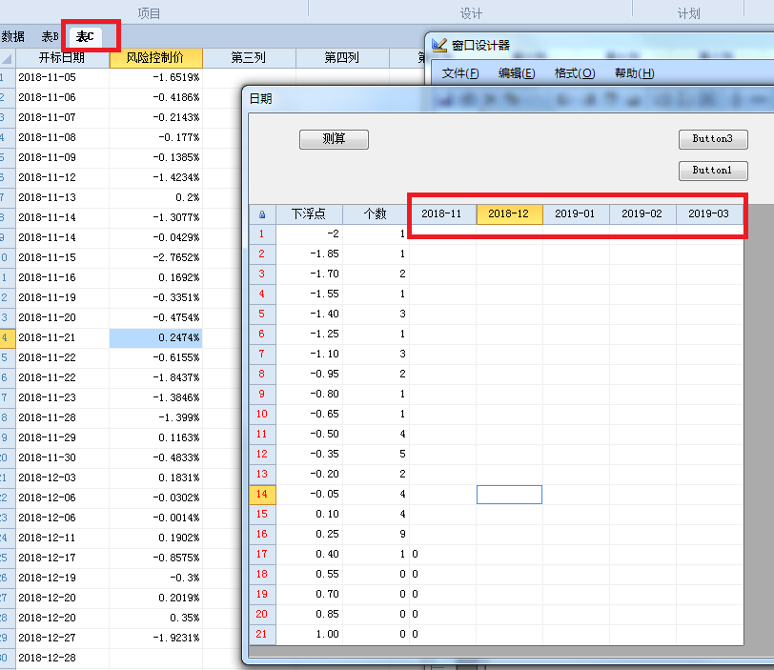Screen dimensions: 774x670
Task: Select the 开标日期 column header
Action: coord(62,58)
